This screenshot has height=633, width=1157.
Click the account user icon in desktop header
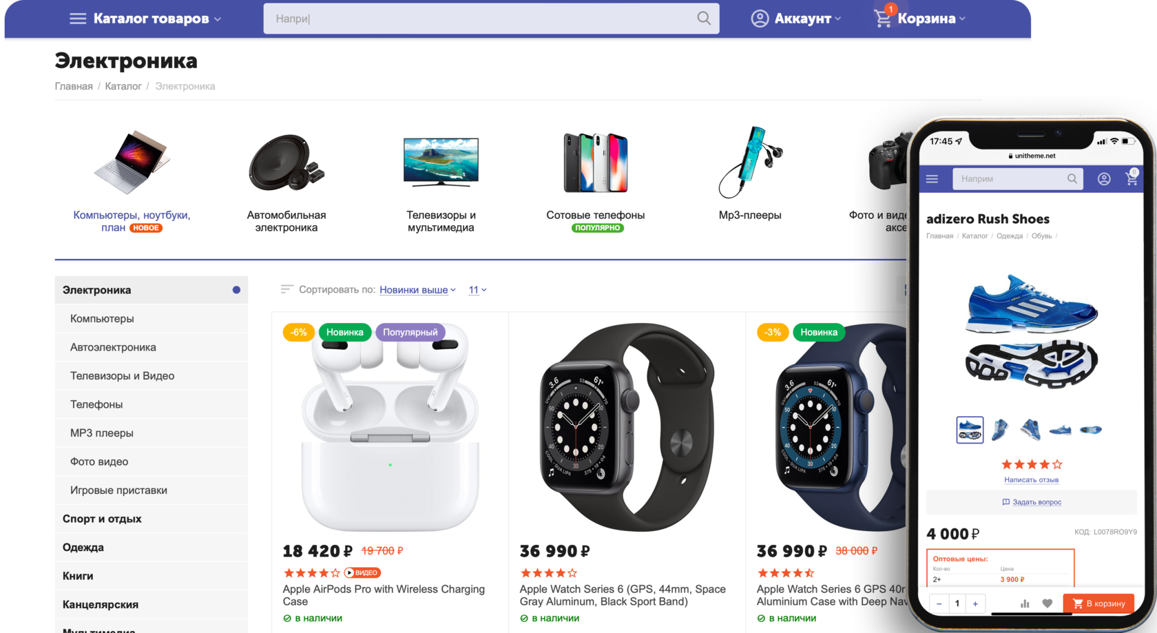point(760,19)
